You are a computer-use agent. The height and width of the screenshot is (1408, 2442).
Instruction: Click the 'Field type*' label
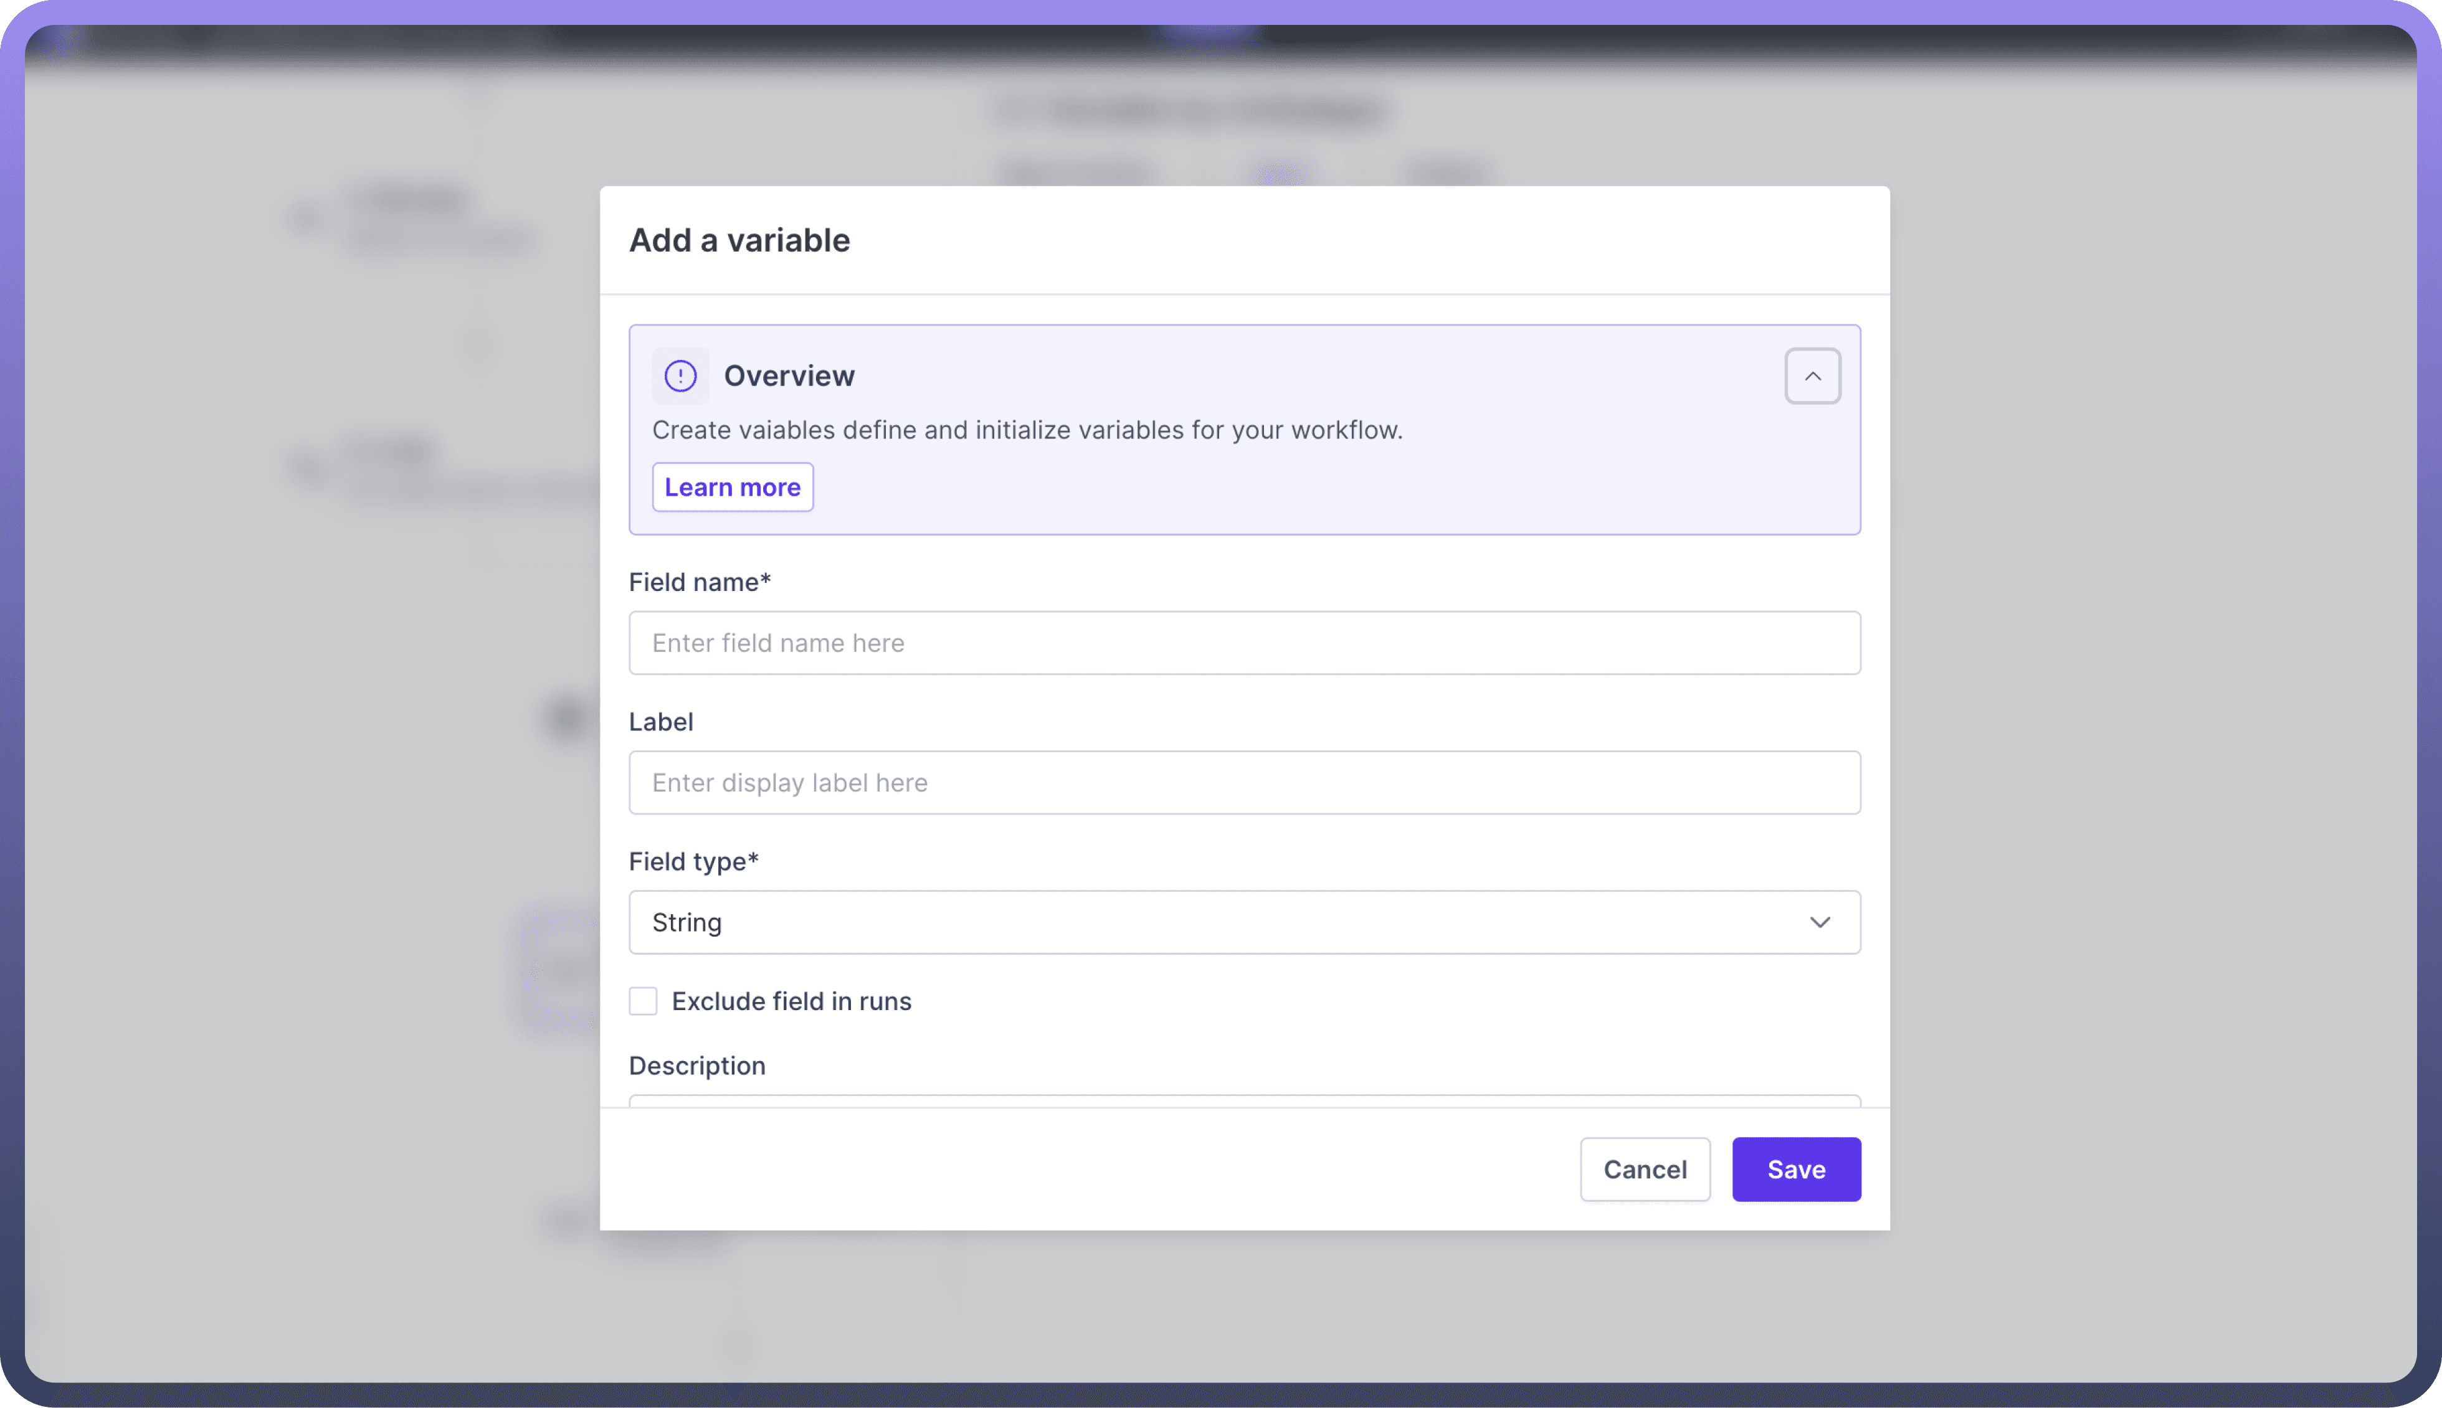click(693, 862)
